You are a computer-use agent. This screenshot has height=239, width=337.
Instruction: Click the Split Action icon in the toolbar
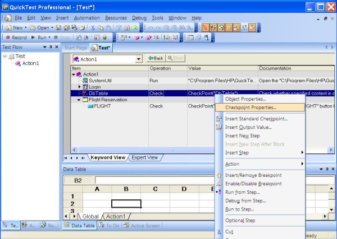(157, 38)
